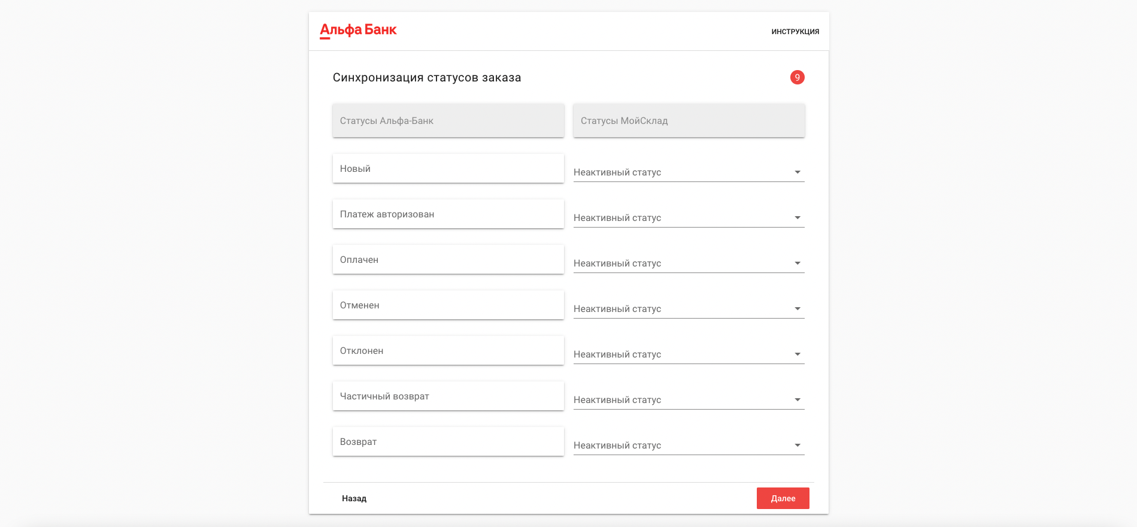Click the Статусы МойСклад header field
The image size is (1137, 527).
(x=689, y=121)
